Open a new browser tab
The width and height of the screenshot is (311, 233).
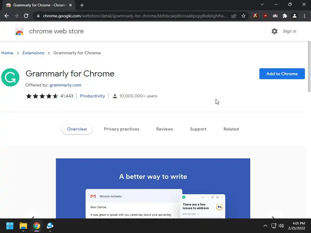82,5
